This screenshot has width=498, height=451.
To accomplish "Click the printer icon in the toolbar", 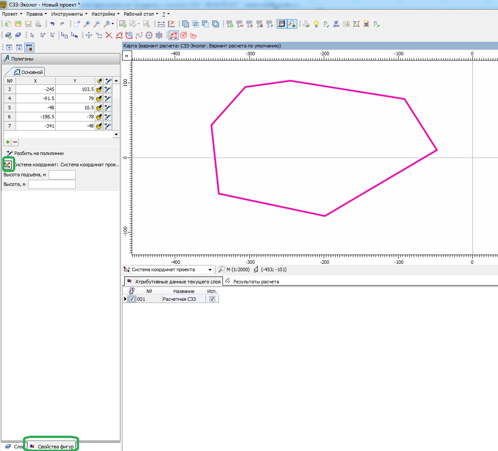I will [x=306, y=24].
